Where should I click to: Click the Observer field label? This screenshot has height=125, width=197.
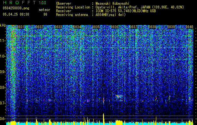(64, 3)
